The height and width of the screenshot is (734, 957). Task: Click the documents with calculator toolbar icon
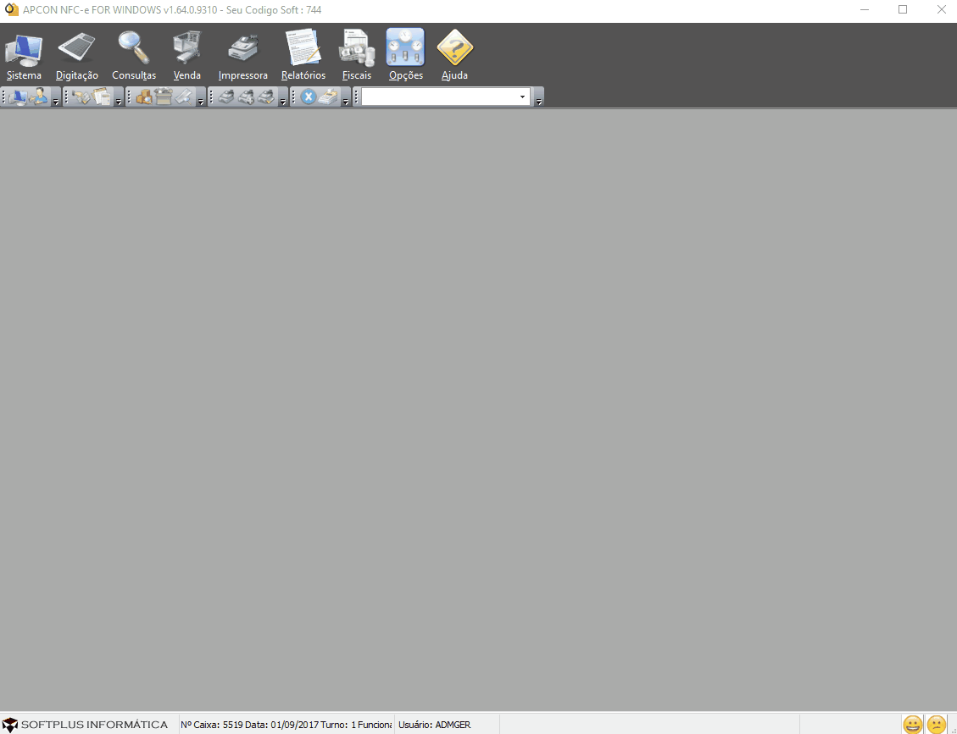pos(102,97)
